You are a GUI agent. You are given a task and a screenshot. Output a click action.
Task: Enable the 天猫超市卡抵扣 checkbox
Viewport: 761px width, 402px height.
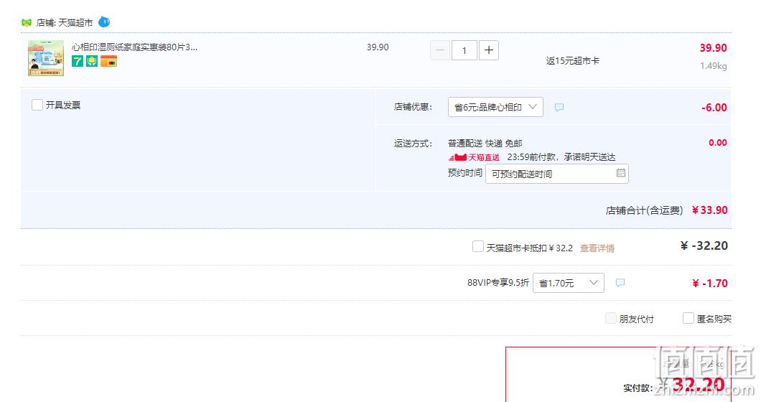(478, 247)
